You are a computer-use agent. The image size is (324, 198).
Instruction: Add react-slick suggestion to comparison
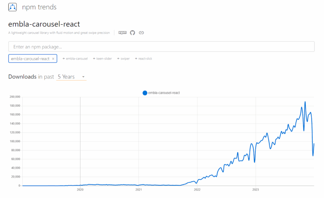(x=143, y=59)
